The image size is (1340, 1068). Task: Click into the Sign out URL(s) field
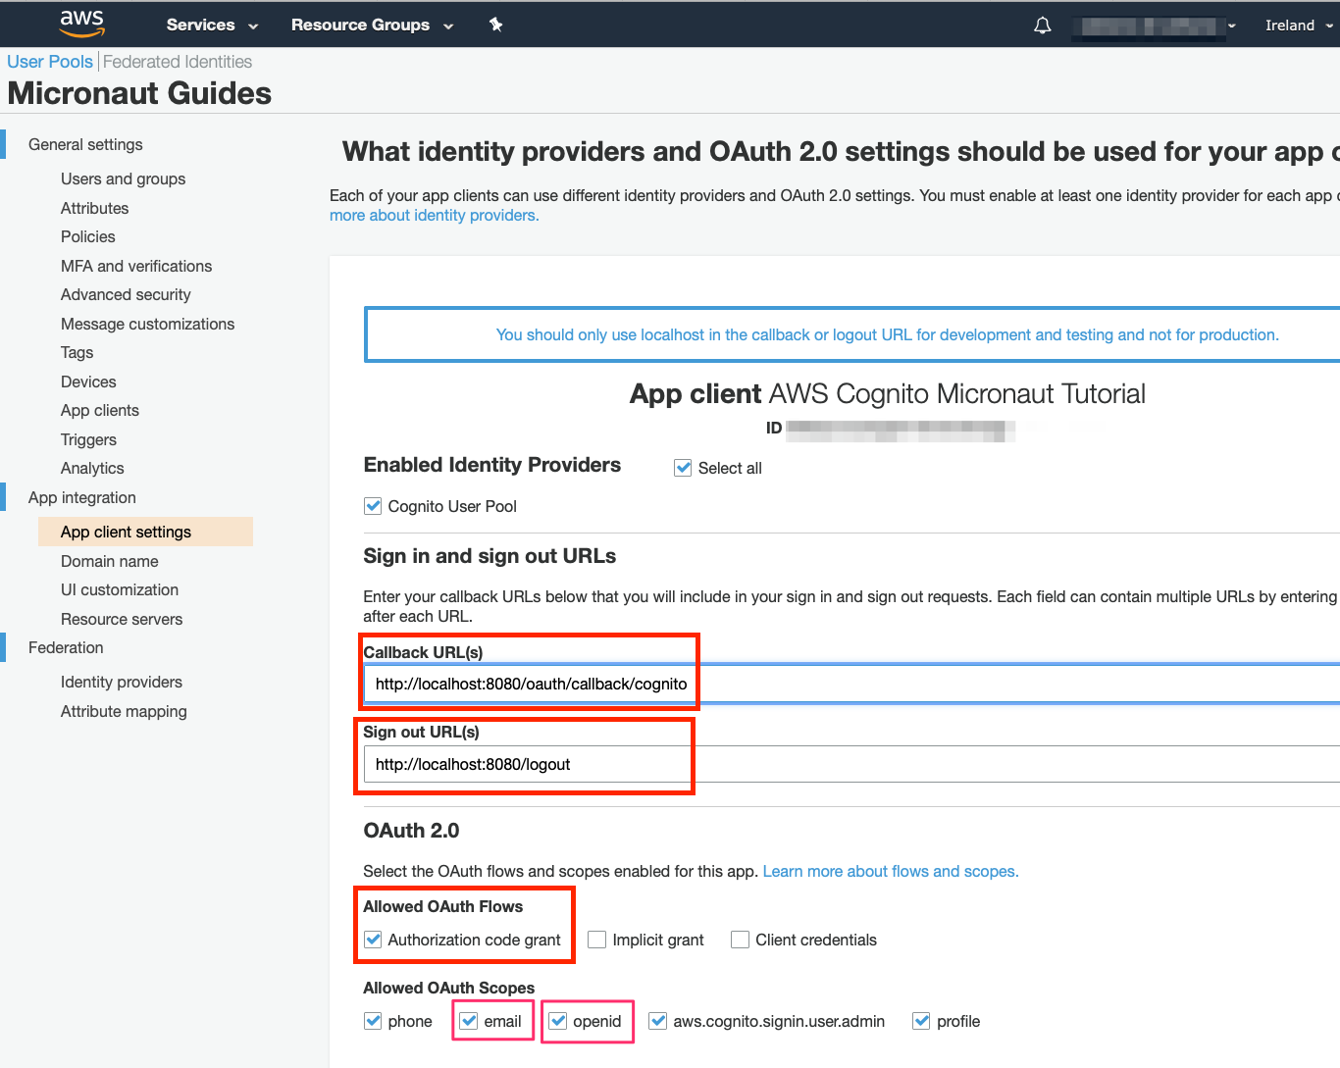point(851,764)
